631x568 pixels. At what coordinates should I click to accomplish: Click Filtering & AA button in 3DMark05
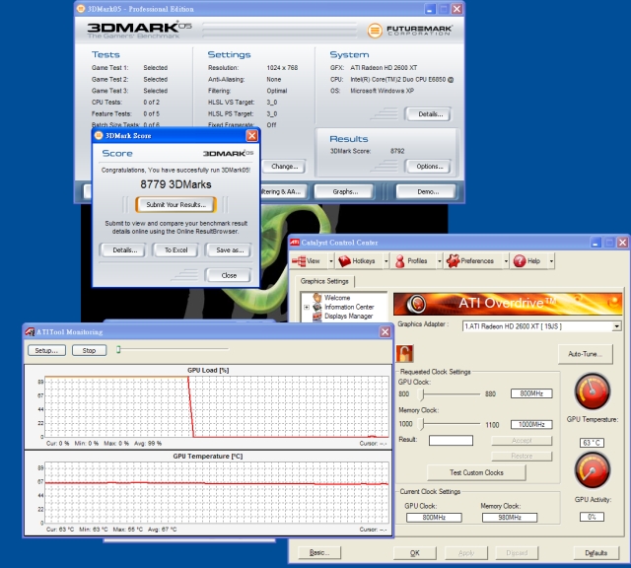click(284, 191)
